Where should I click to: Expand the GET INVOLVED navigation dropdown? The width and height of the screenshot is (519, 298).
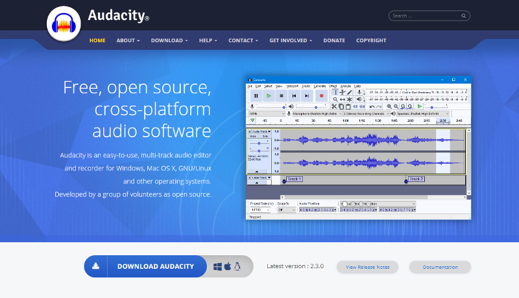[x=291, y=40]
